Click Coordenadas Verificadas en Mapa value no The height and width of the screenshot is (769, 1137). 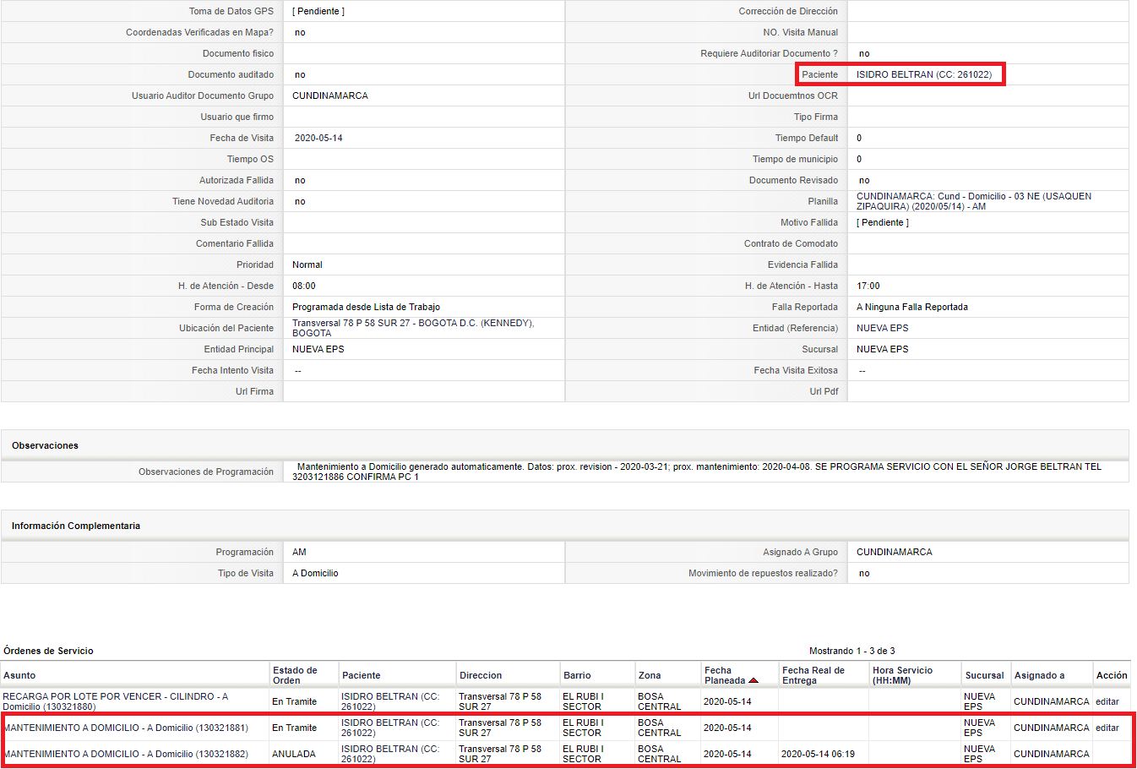300,32
